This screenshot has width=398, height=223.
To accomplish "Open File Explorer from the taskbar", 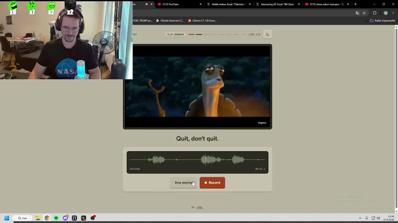I will point(38,218).
